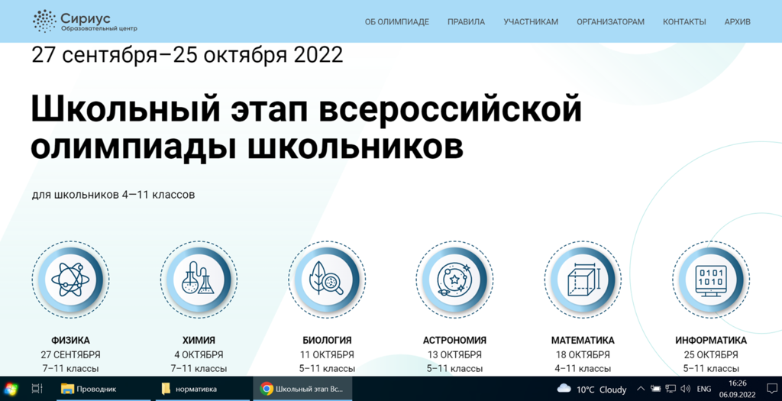Image resolution: width=782 pixels, height=401 pixels.
Task: Click the БИОЛОГИЯ subject link
Action: 327,340
